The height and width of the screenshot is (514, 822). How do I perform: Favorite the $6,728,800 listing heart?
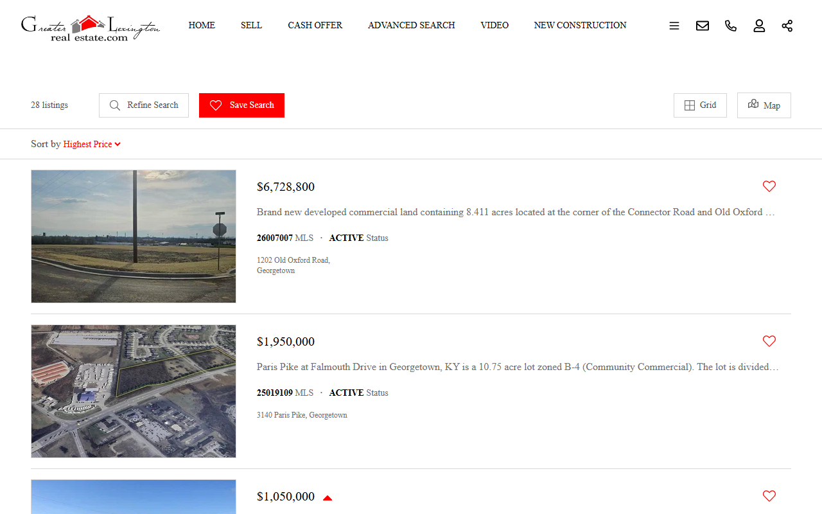769,186
